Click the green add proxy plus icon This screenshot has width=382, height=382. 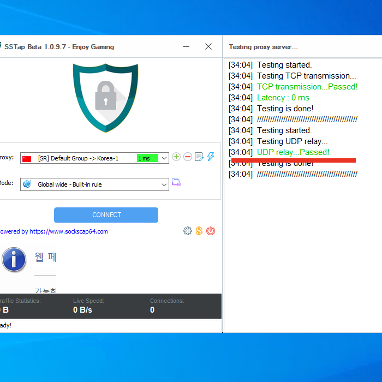pyautogui.click(x=176, y=157)
